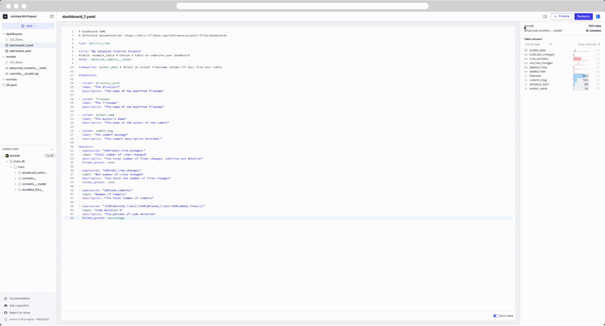The height and width of the screenshot is (326, 605).
Task: Click the duckdb connector icon
Action: 6,156
